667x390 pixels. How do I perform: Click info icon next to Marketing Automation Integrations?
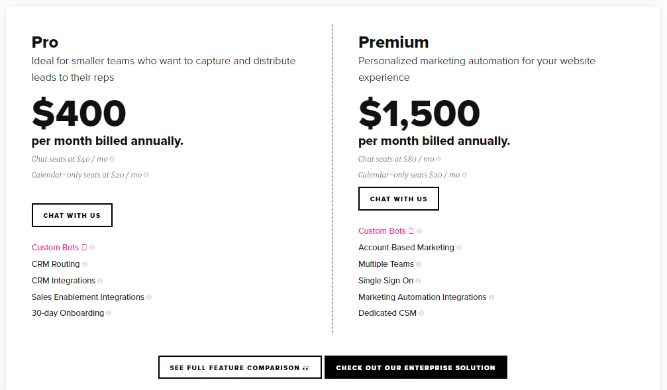coord(491,297)
